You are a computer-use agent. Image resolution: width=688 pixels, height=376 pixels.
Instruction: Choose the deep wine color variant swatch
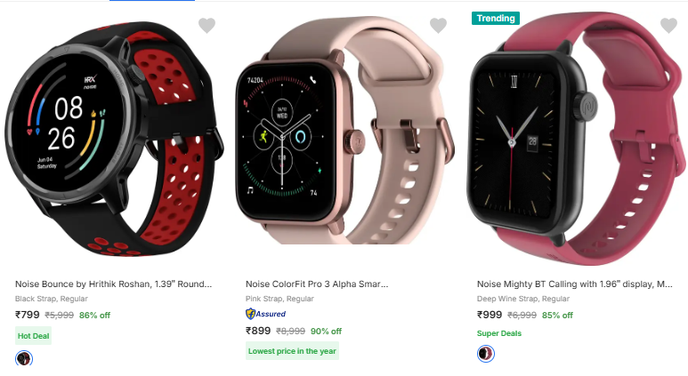(486, 354)
